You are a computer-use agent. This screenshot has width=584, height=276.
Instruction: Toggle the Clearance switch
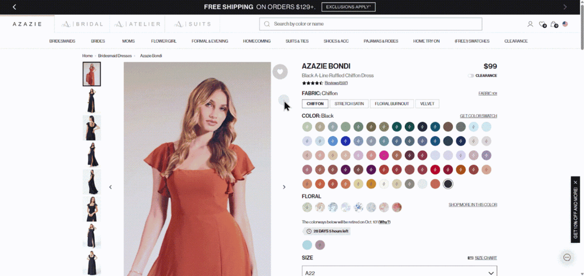pos(471,76)
